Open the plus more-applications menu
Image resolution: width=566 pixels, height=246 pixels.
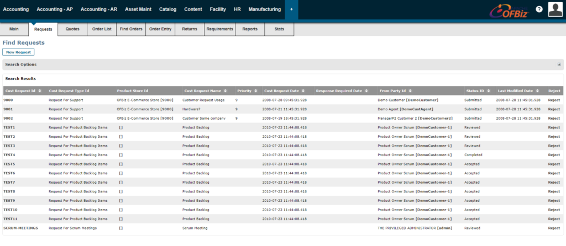[x=291, y=9]
